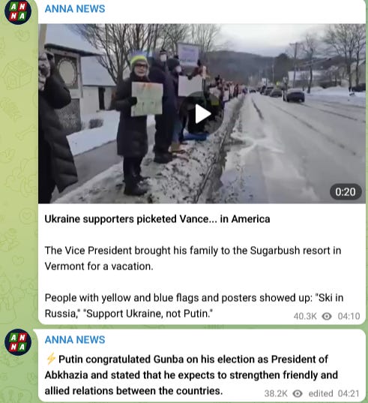Click the text about yellow and blue flags
Viewport: 368px width, 403px height.
click(194, 305)
